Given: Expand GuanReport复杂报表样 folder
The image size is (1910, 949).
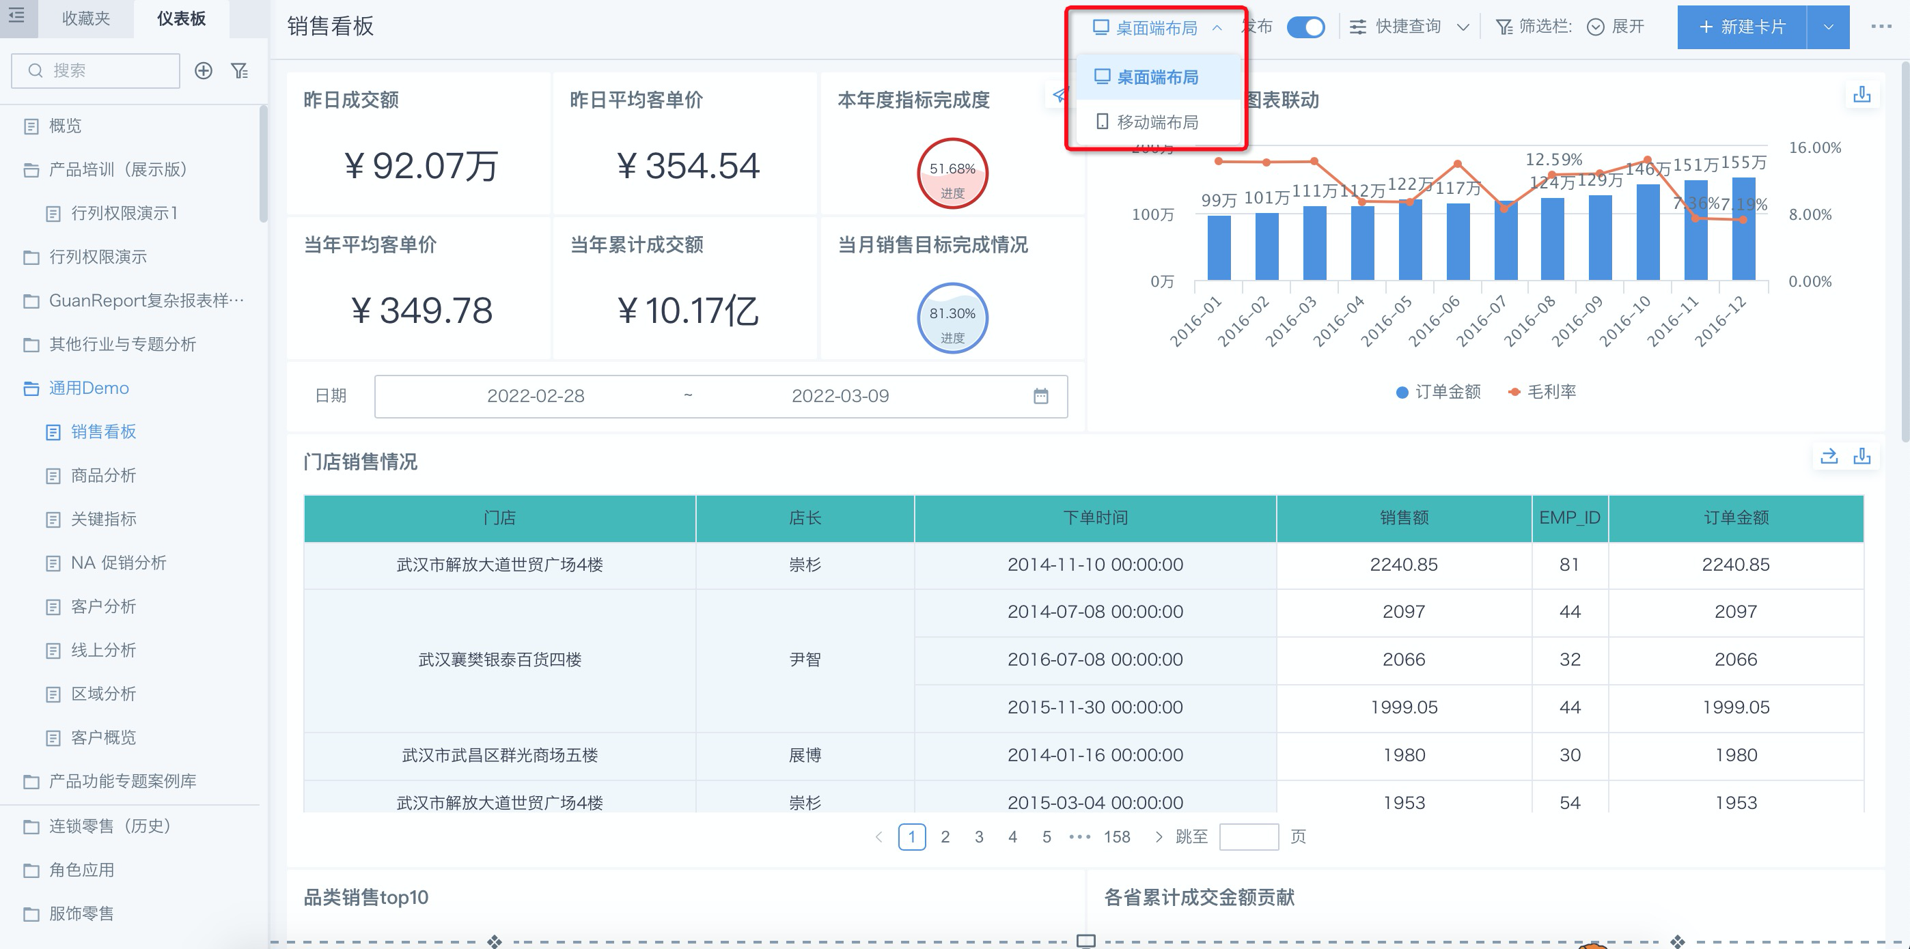Looking at the screenshot, I should 146,301.
